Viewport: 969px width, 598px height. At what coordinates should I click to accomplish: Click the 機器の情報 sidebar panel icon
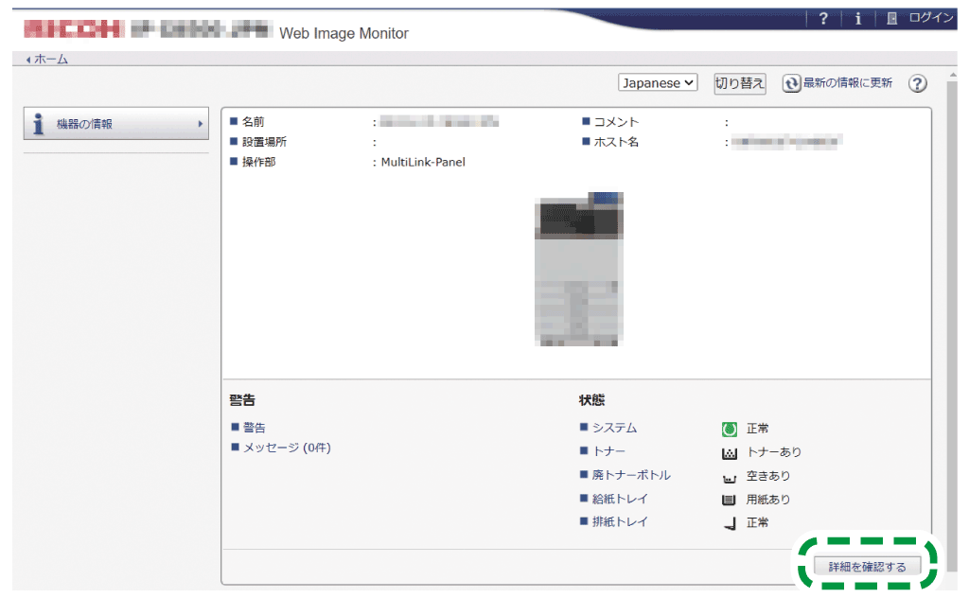click(39, 123)
